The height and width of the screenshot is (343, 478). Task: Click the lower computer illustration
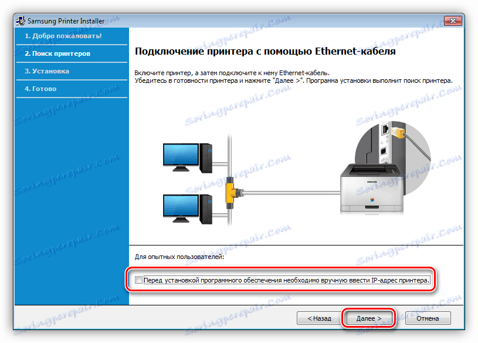[188, 210]
